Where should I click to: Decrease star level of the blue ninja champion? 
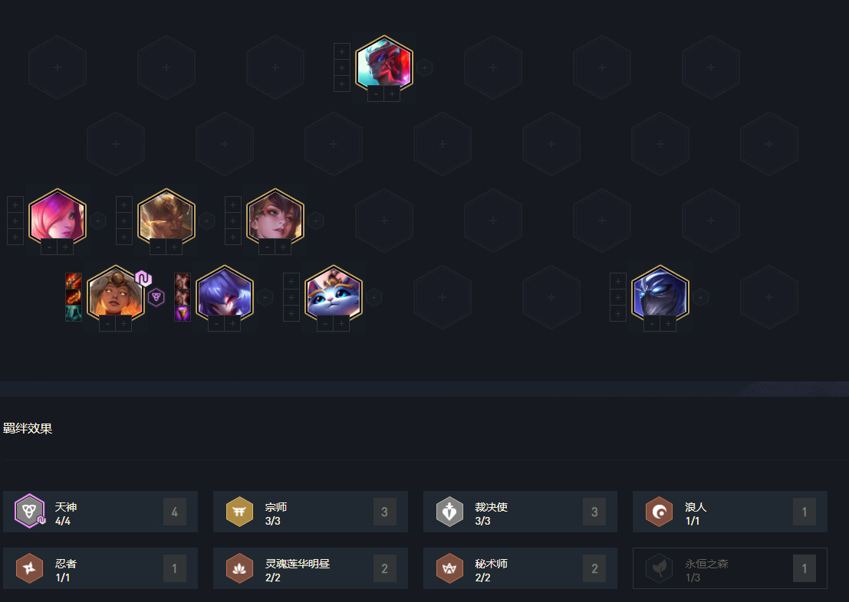pos(652,323)
